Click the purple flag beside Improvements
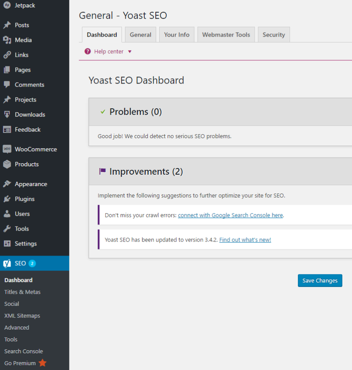Viewport: 352px width, 370px height. 103,171
